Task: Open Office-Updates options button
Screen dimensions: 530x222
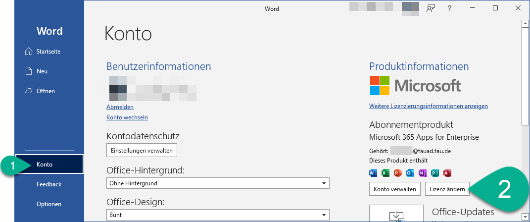Action: [x=396, y=213]
